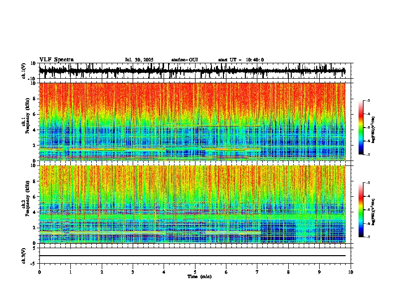Click time axis tick label 8

pos(288,272)
